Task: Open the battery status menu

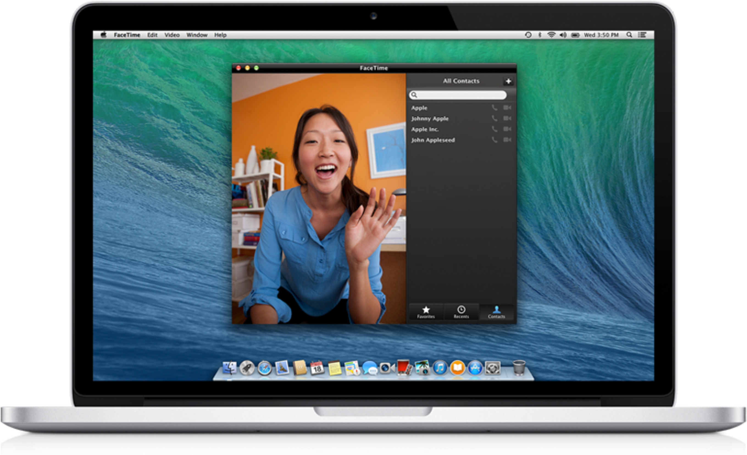Action: point(575,35)
